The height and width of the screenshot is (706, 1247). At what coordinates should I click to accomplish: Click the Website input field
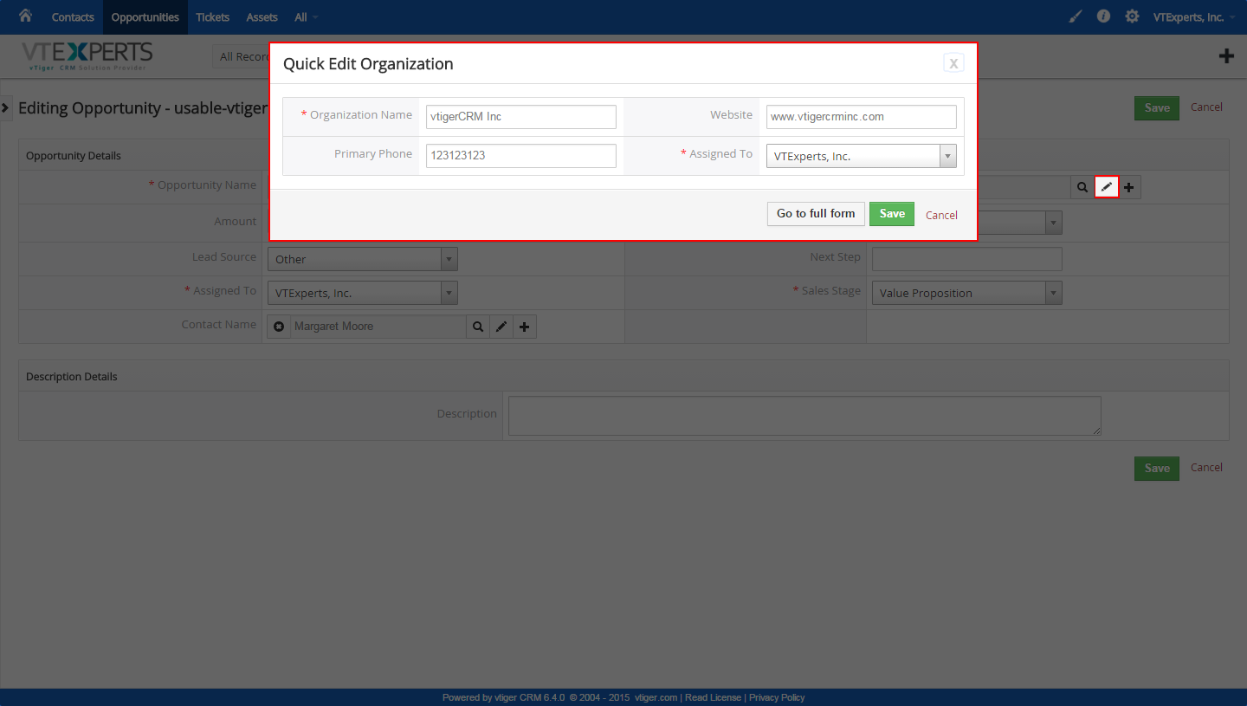(862, 117)
